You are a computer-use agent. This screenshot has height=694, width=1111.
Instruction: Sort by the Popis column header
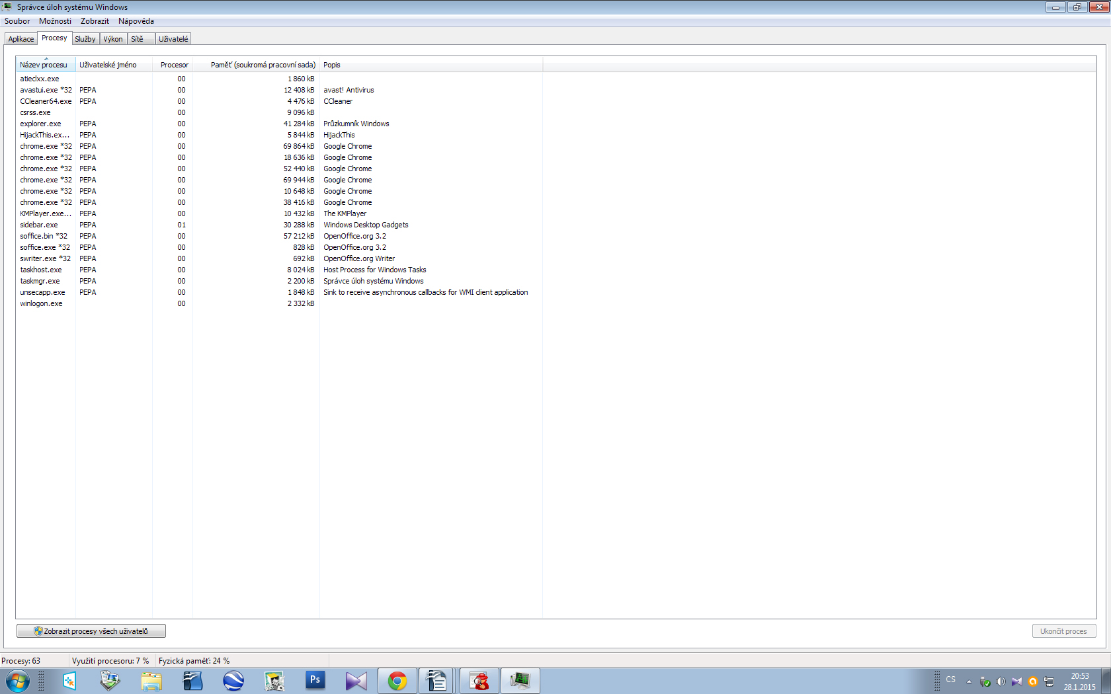[431, 65]
